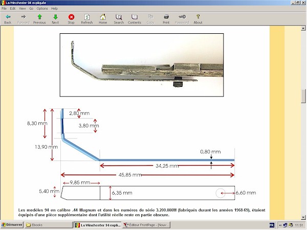
Task: Click the Back arrow toolbar icon
Action: pyautogui.click(x=8, y=17)
